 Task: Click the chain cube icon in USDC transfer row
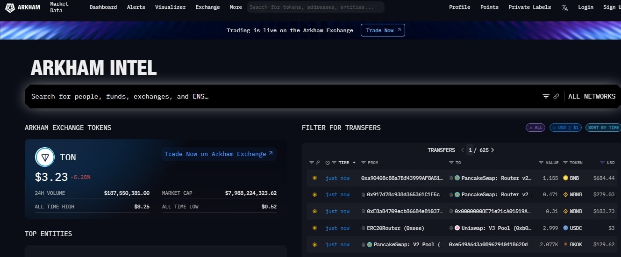(314, 228)
